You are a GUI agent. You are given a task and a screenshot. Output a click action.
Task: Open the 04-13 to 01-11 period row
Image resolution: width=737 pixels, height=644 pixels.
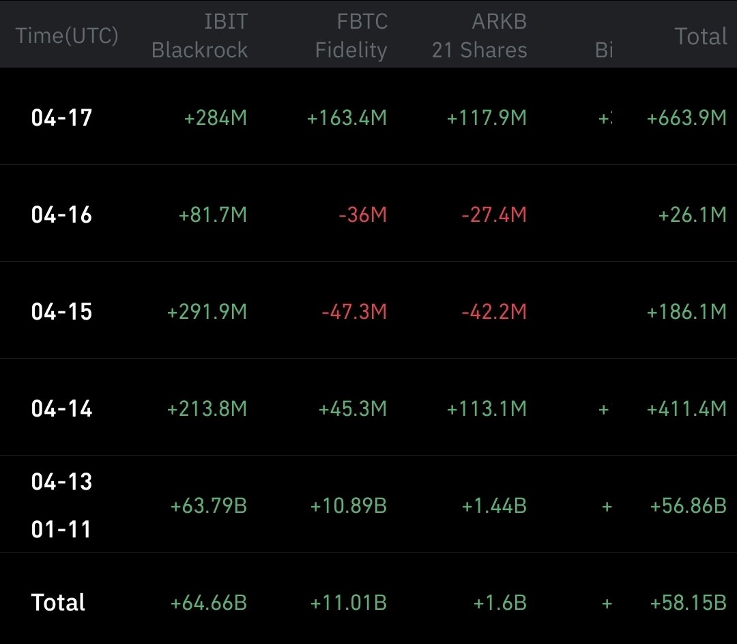click(x=61, y=505)
